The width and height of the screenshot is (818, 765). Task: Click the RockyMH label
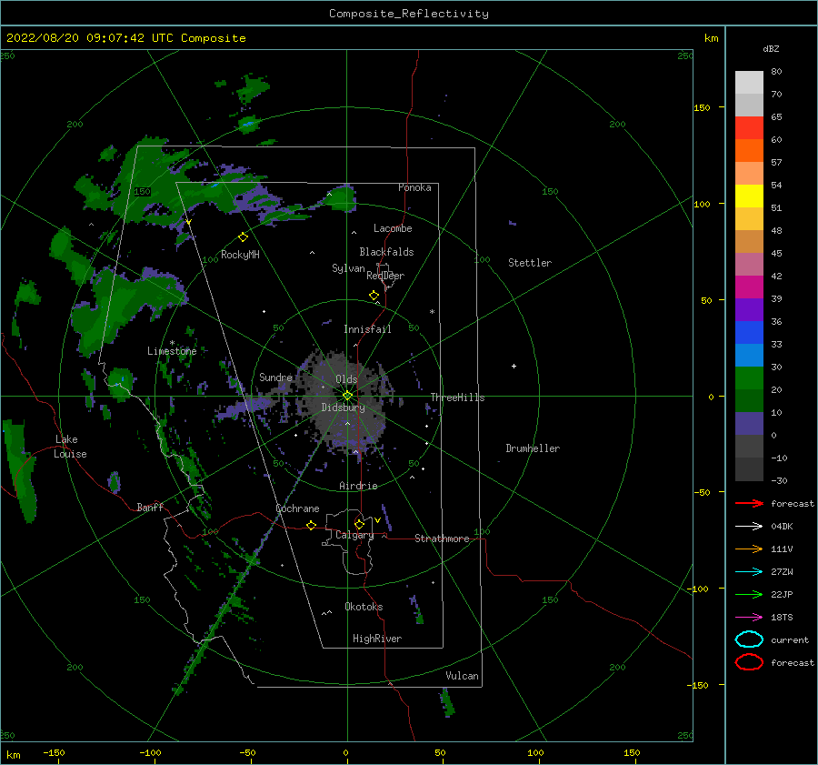pos(240,255)
